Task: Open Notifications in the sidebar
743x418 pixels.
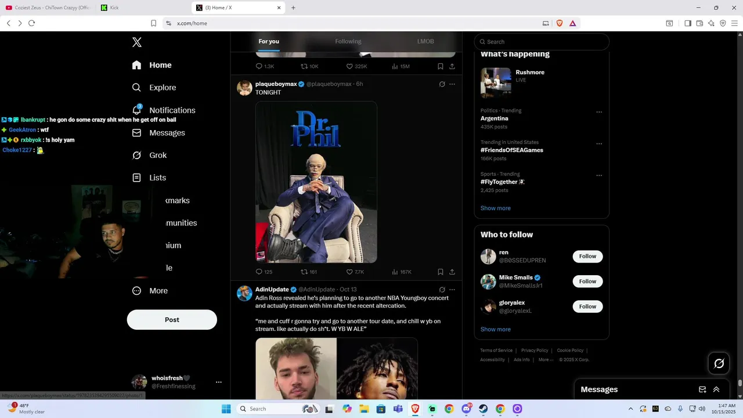Action: pos(163,110)
